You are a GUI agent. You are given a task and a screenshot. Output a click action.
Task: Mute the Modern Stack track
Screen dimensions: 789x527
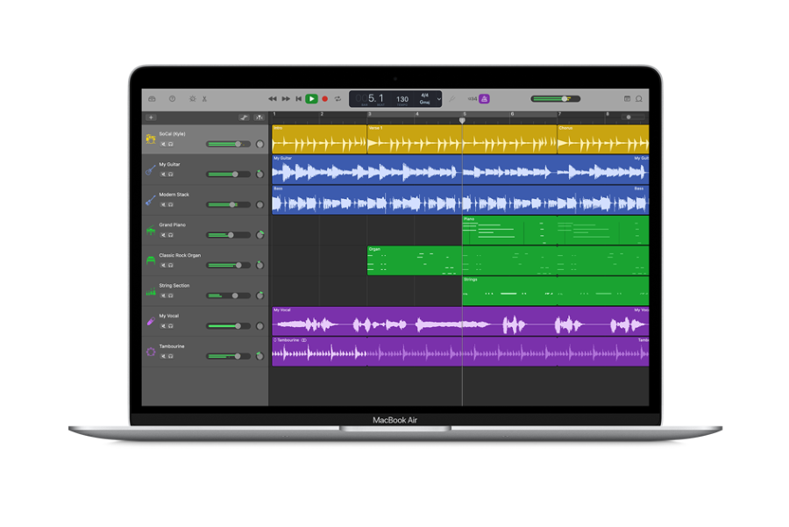click(163, 205)
